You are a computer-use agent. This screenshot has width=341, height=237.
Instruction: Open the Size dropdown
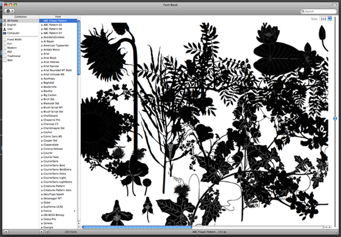click(x=330, y=19)
